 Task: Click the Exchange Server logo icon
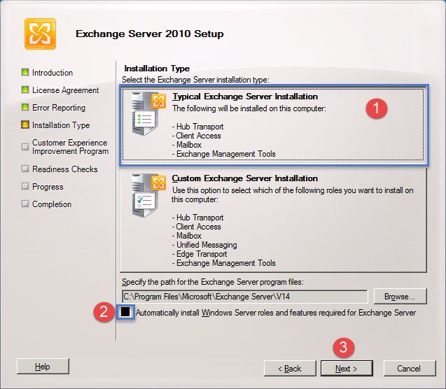[x=40, y=34]
